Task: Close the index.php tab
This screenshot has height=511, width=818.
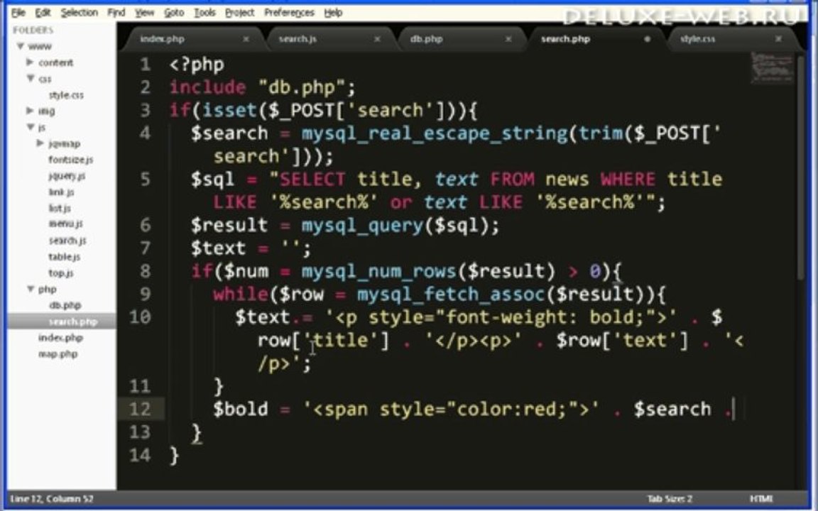Action: pos(246,39)
